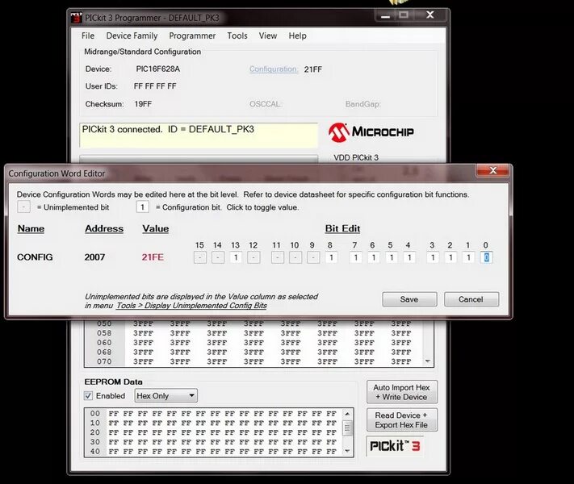Click unimplemented bit 15 box
The width and height of the screenshot is (574, 484).
pos(200,257)
